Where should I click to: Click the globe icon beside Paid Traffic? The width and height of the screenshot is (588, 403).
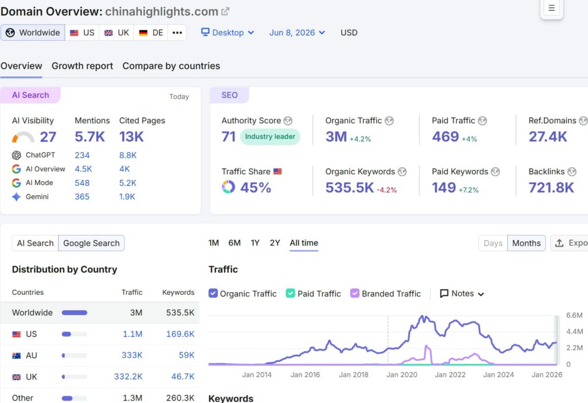482,120
